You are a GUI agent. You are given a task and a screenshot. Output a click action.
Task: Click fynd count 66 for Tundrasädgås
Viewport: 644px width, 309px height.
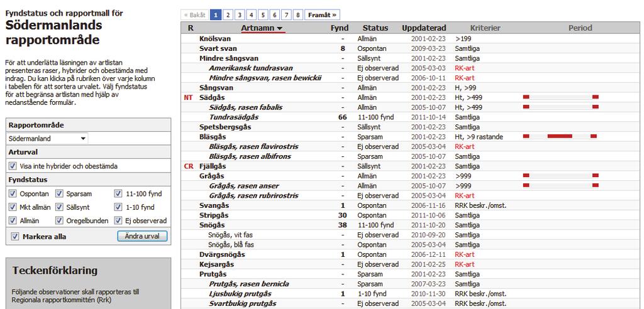coord(343,117)
